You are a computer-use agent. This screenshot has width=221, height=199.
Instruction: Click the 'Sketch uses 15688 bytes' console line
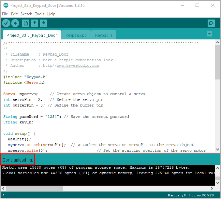coord(96,168)
